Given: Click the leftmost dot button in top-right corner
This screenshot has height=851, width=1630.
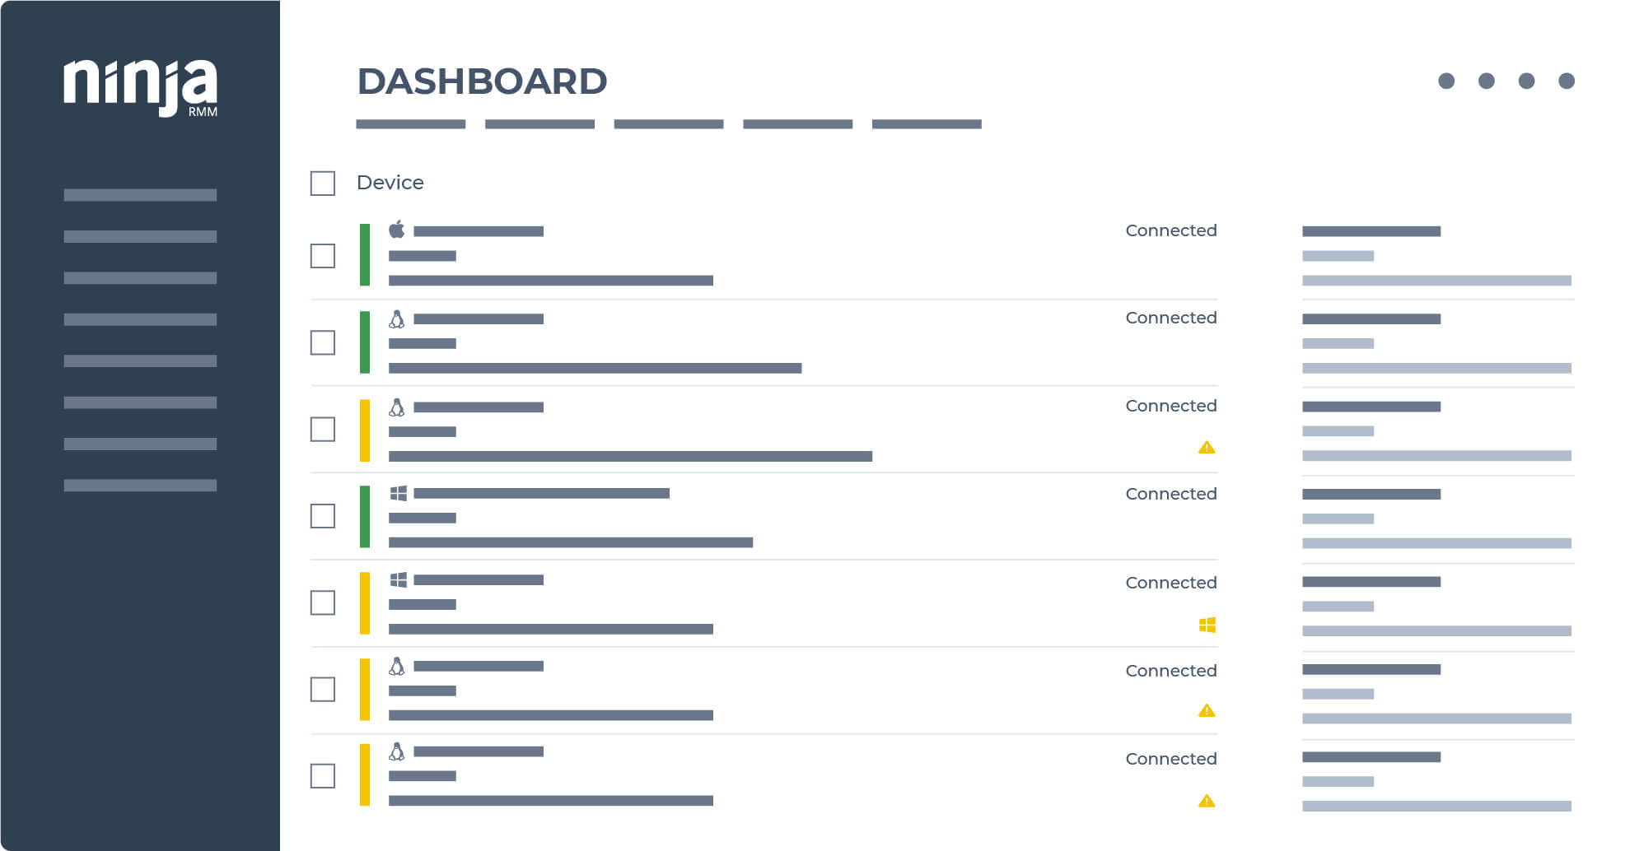Looking at the screenshot, I should point(1446,81).
